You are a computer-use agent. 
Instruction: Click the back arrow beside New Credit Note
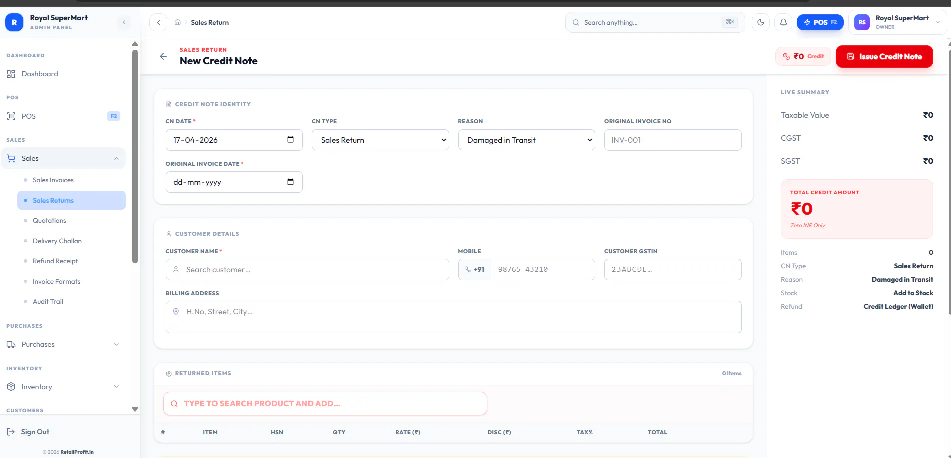[163, 56]
